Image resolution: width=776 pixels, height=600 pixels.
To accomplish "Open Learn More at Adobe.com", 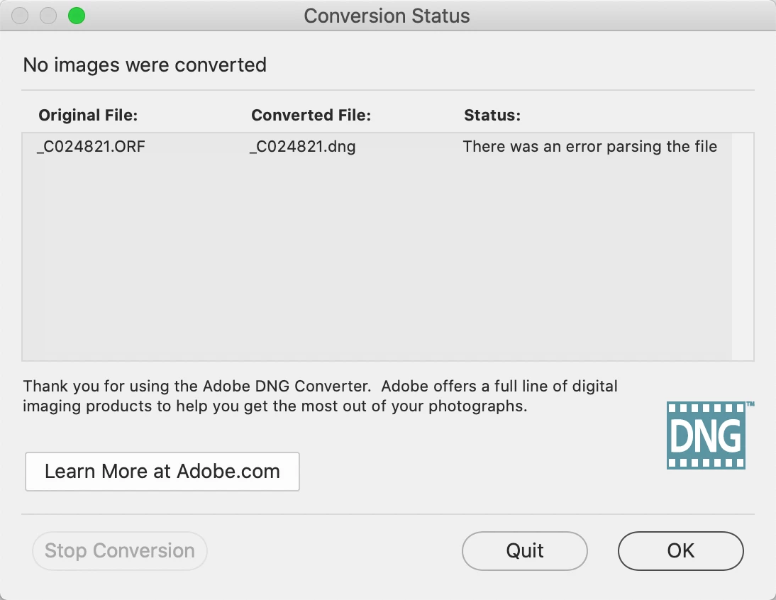I will (162, 472).
